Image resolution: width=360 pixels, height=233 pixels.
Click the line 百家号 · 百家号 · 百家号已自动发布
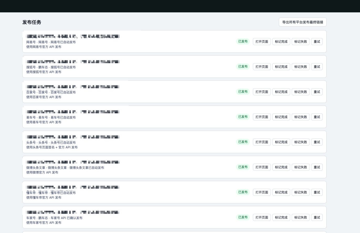(51, 92)
